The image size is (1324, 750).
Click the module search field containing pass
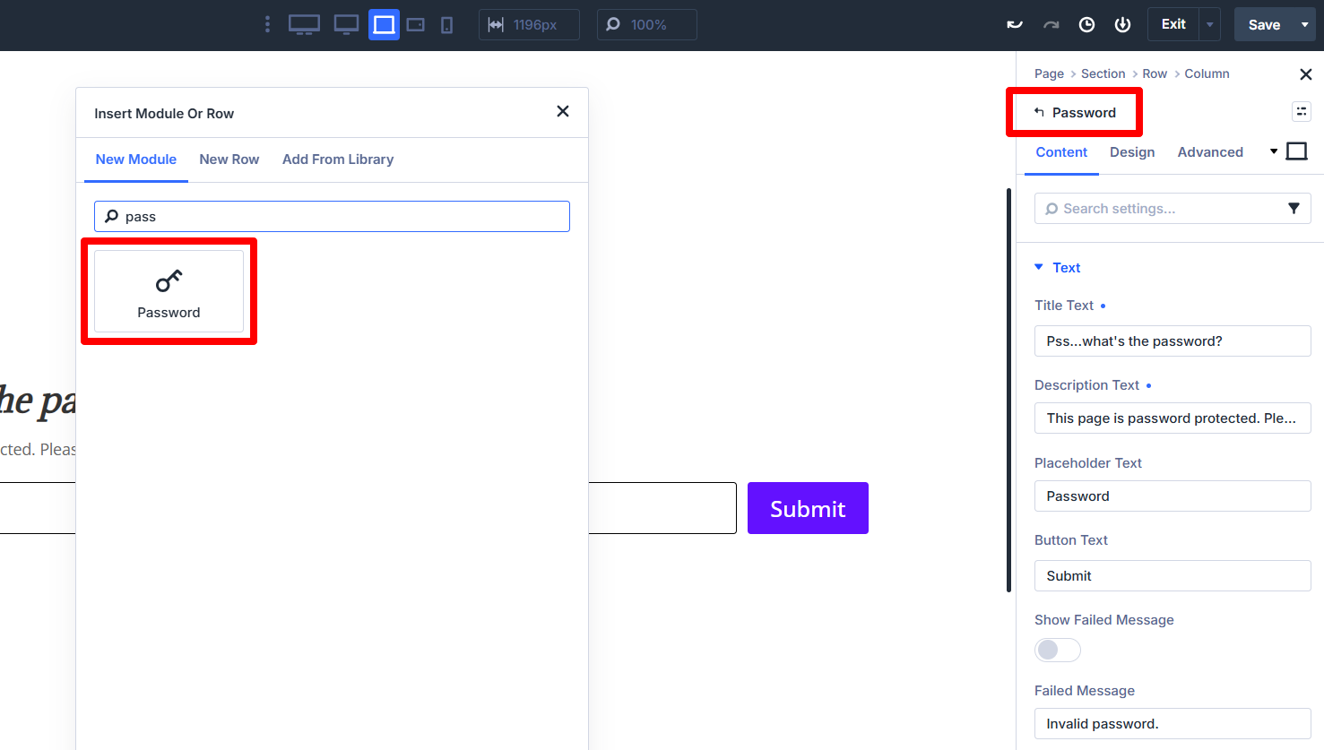332,216
